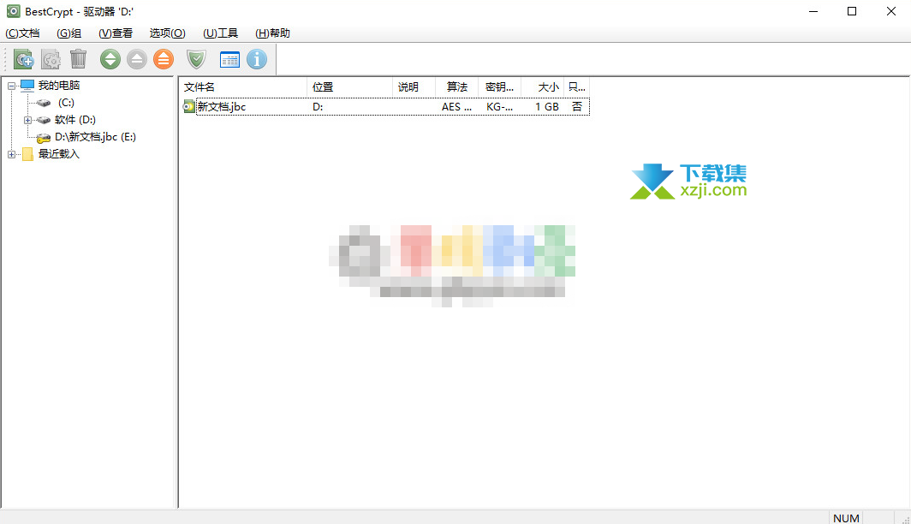Minimize the BestCrypt window
This screenshot has width=911, height=524.
pyautogui.click(x=813, y=12)
